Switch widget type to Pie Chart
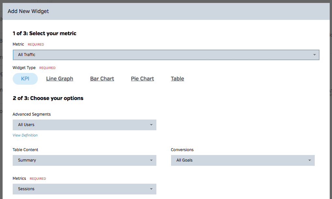The width and height of the screenshot is (332, 199). pos(142,79)
